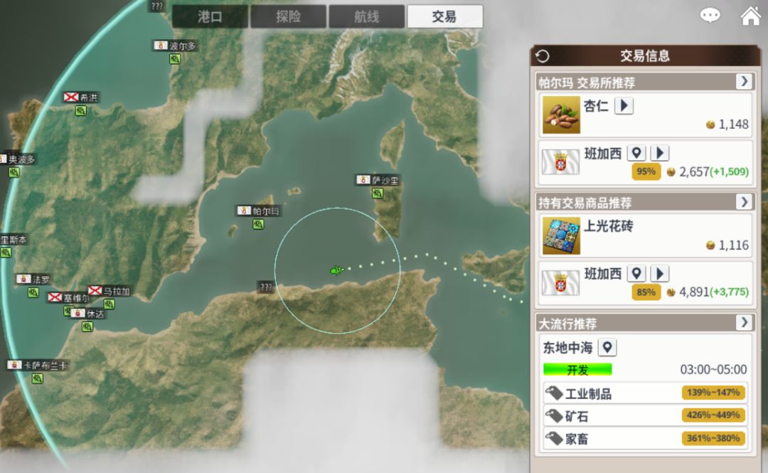The image size is (768, 473).
Task: Play arrow next to 杏仁
Action: [624, 106]
